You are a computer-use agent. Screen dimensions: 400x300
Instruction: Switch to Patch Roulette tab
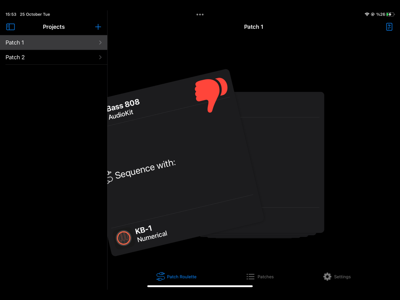[176, 276]
